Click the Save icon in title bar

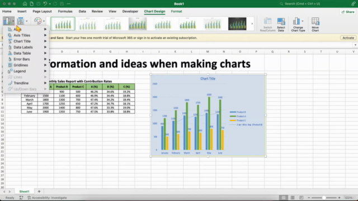62,4
